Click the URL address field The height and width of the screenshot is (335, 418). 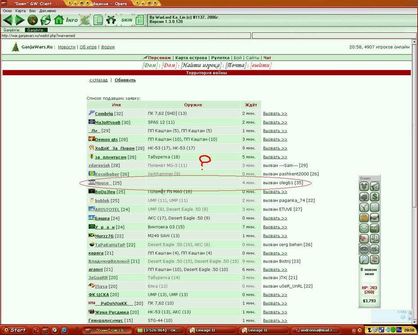pos(126,36)
